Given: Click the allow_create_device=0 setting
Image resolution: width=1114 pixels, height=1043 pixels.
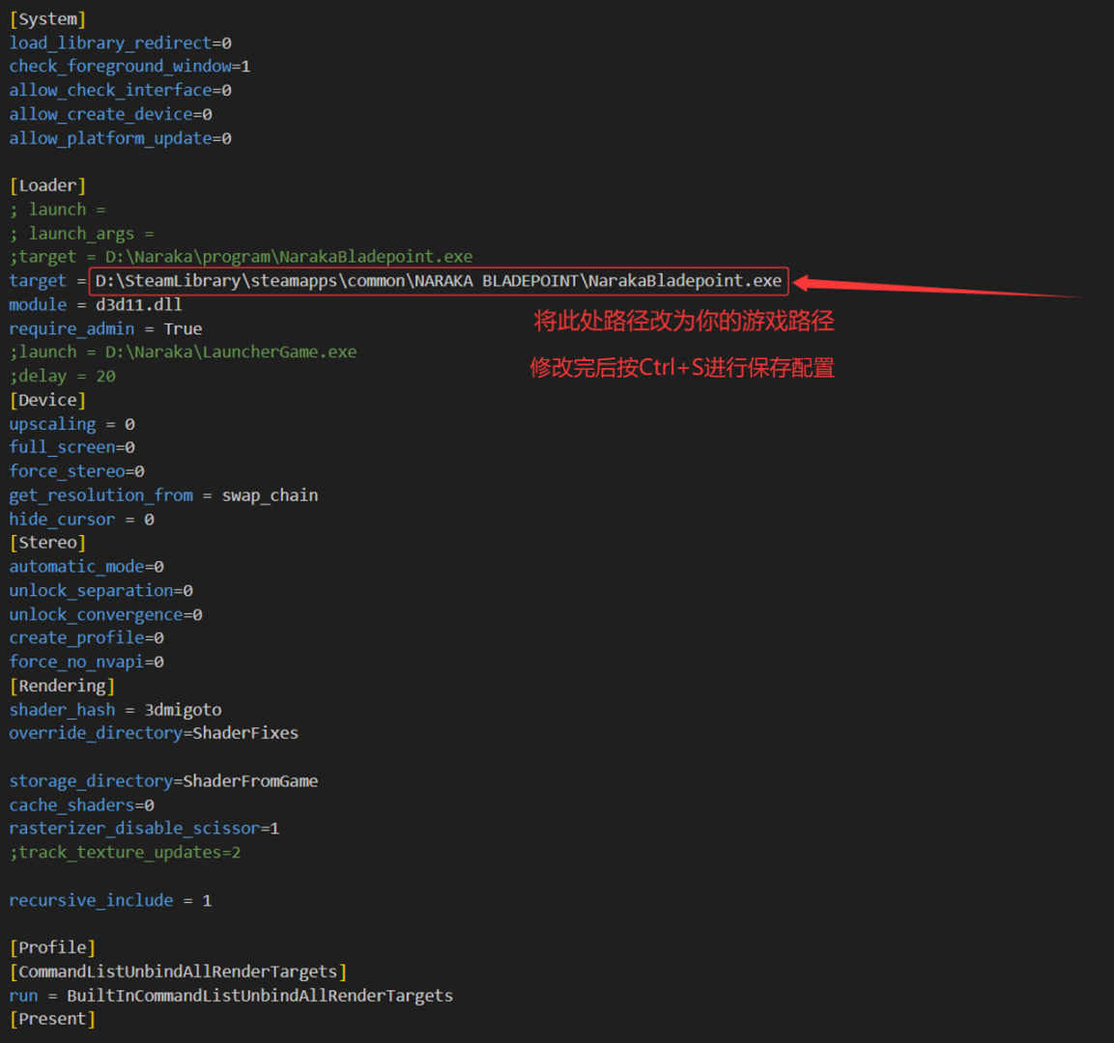Looking at the screenshot, I should click(x=111, y=114).
